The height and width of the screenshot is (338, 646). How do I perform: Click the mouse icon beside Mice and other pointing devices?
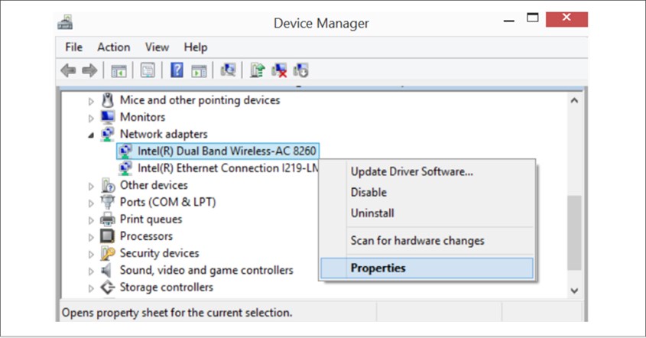[108, 100]
